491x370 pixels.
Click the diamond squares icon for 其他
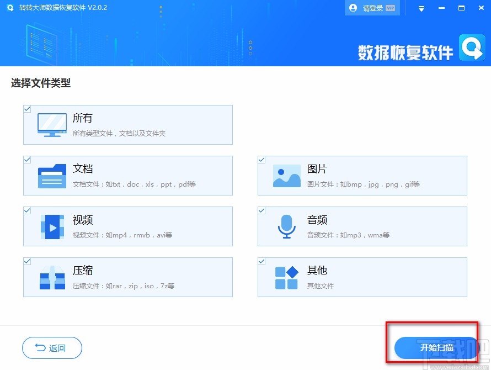286,276
